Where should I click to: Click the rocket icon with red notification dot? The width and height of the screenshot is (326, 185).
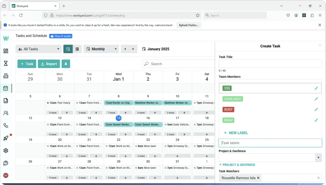(x=6, y=138)
